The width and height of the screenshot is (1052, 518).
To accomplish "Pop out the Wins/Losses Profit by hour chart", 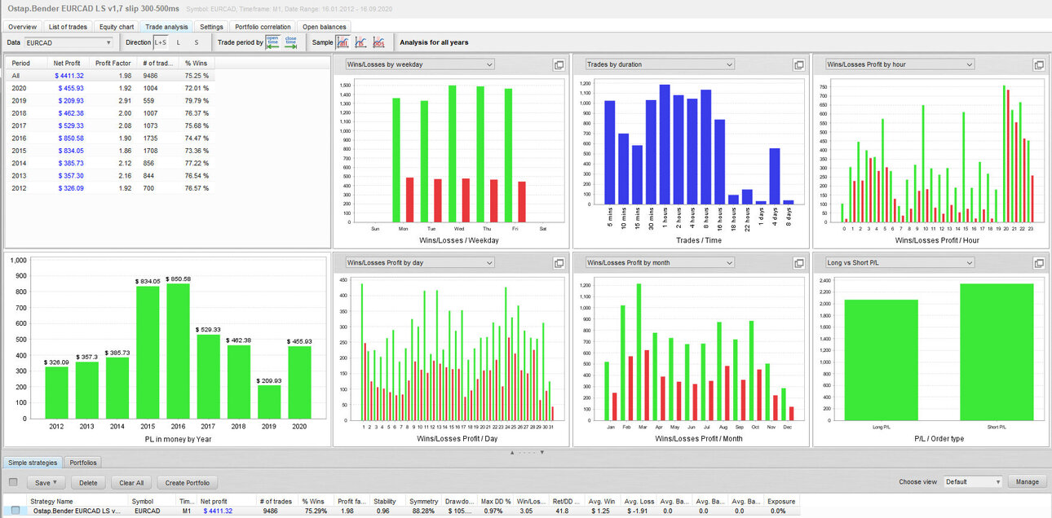I will click(x=1039, y=64).
